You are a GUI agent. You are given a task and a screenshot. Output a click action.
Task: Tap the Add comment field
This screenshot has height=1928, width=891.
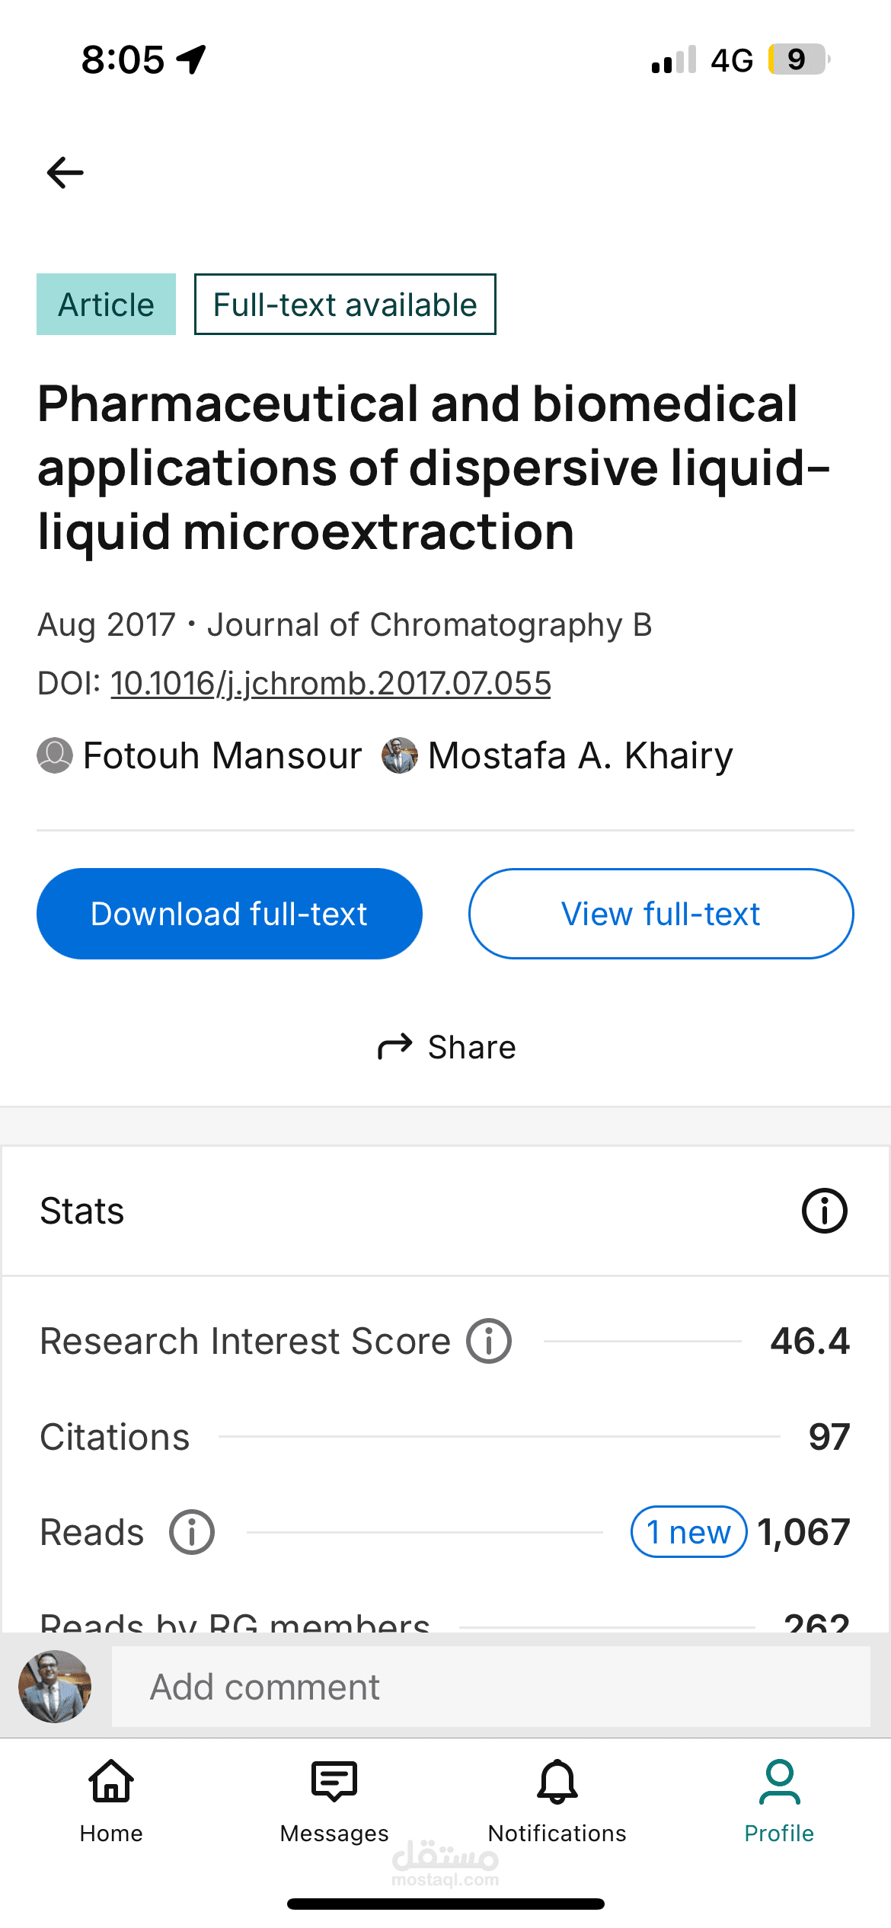pyautogui.click(x=491, y=1687)
